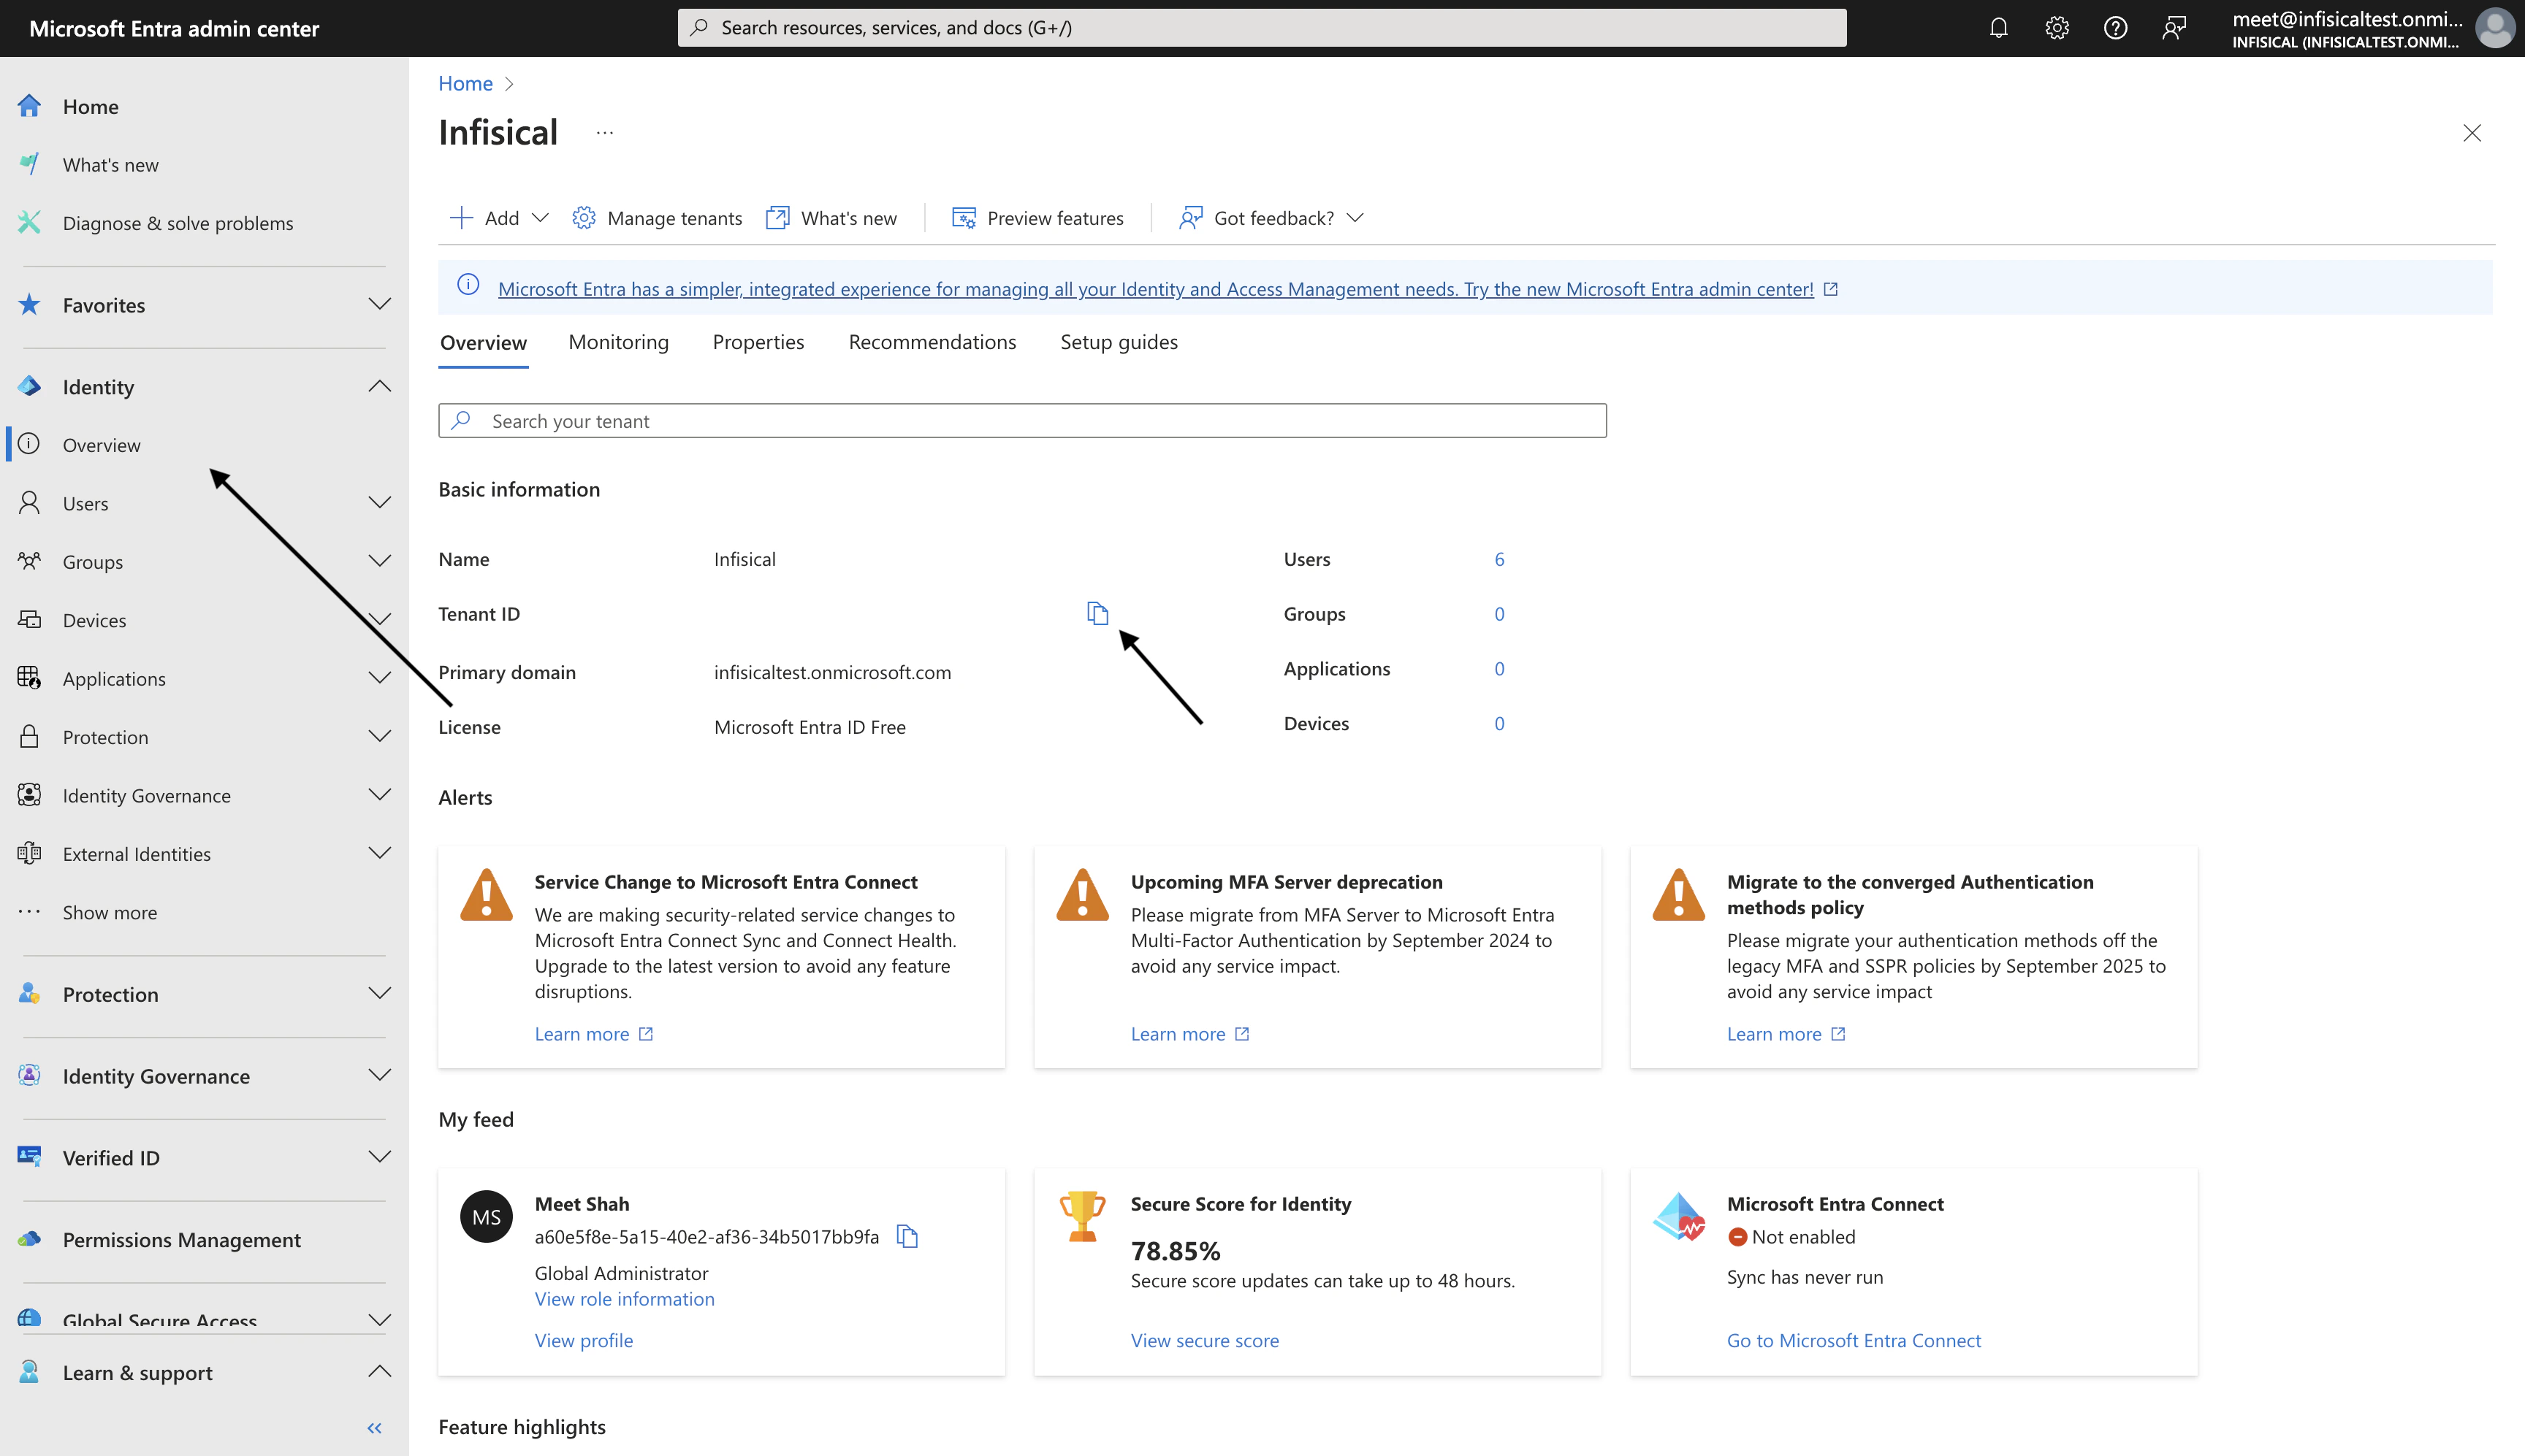The width and height of the screenshot is (2525, 1456).
Task: Learn more about MFA Server deprecation
Action: coord(1189,1034)
